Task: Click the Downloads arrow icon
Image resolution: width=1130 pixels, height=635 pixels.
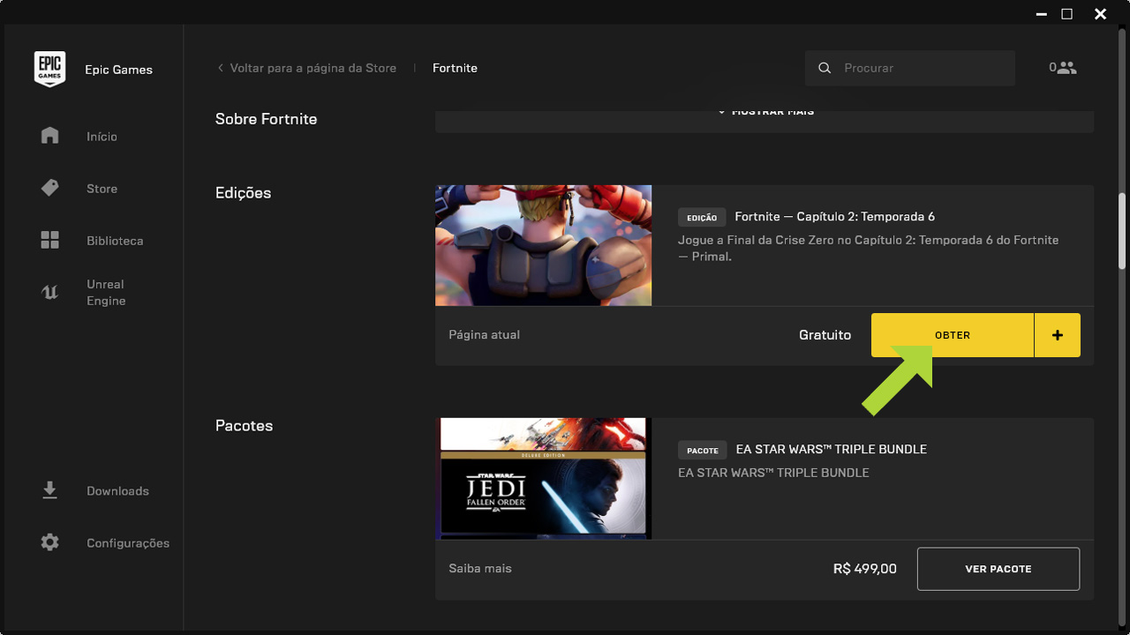Action: (49, 490)
